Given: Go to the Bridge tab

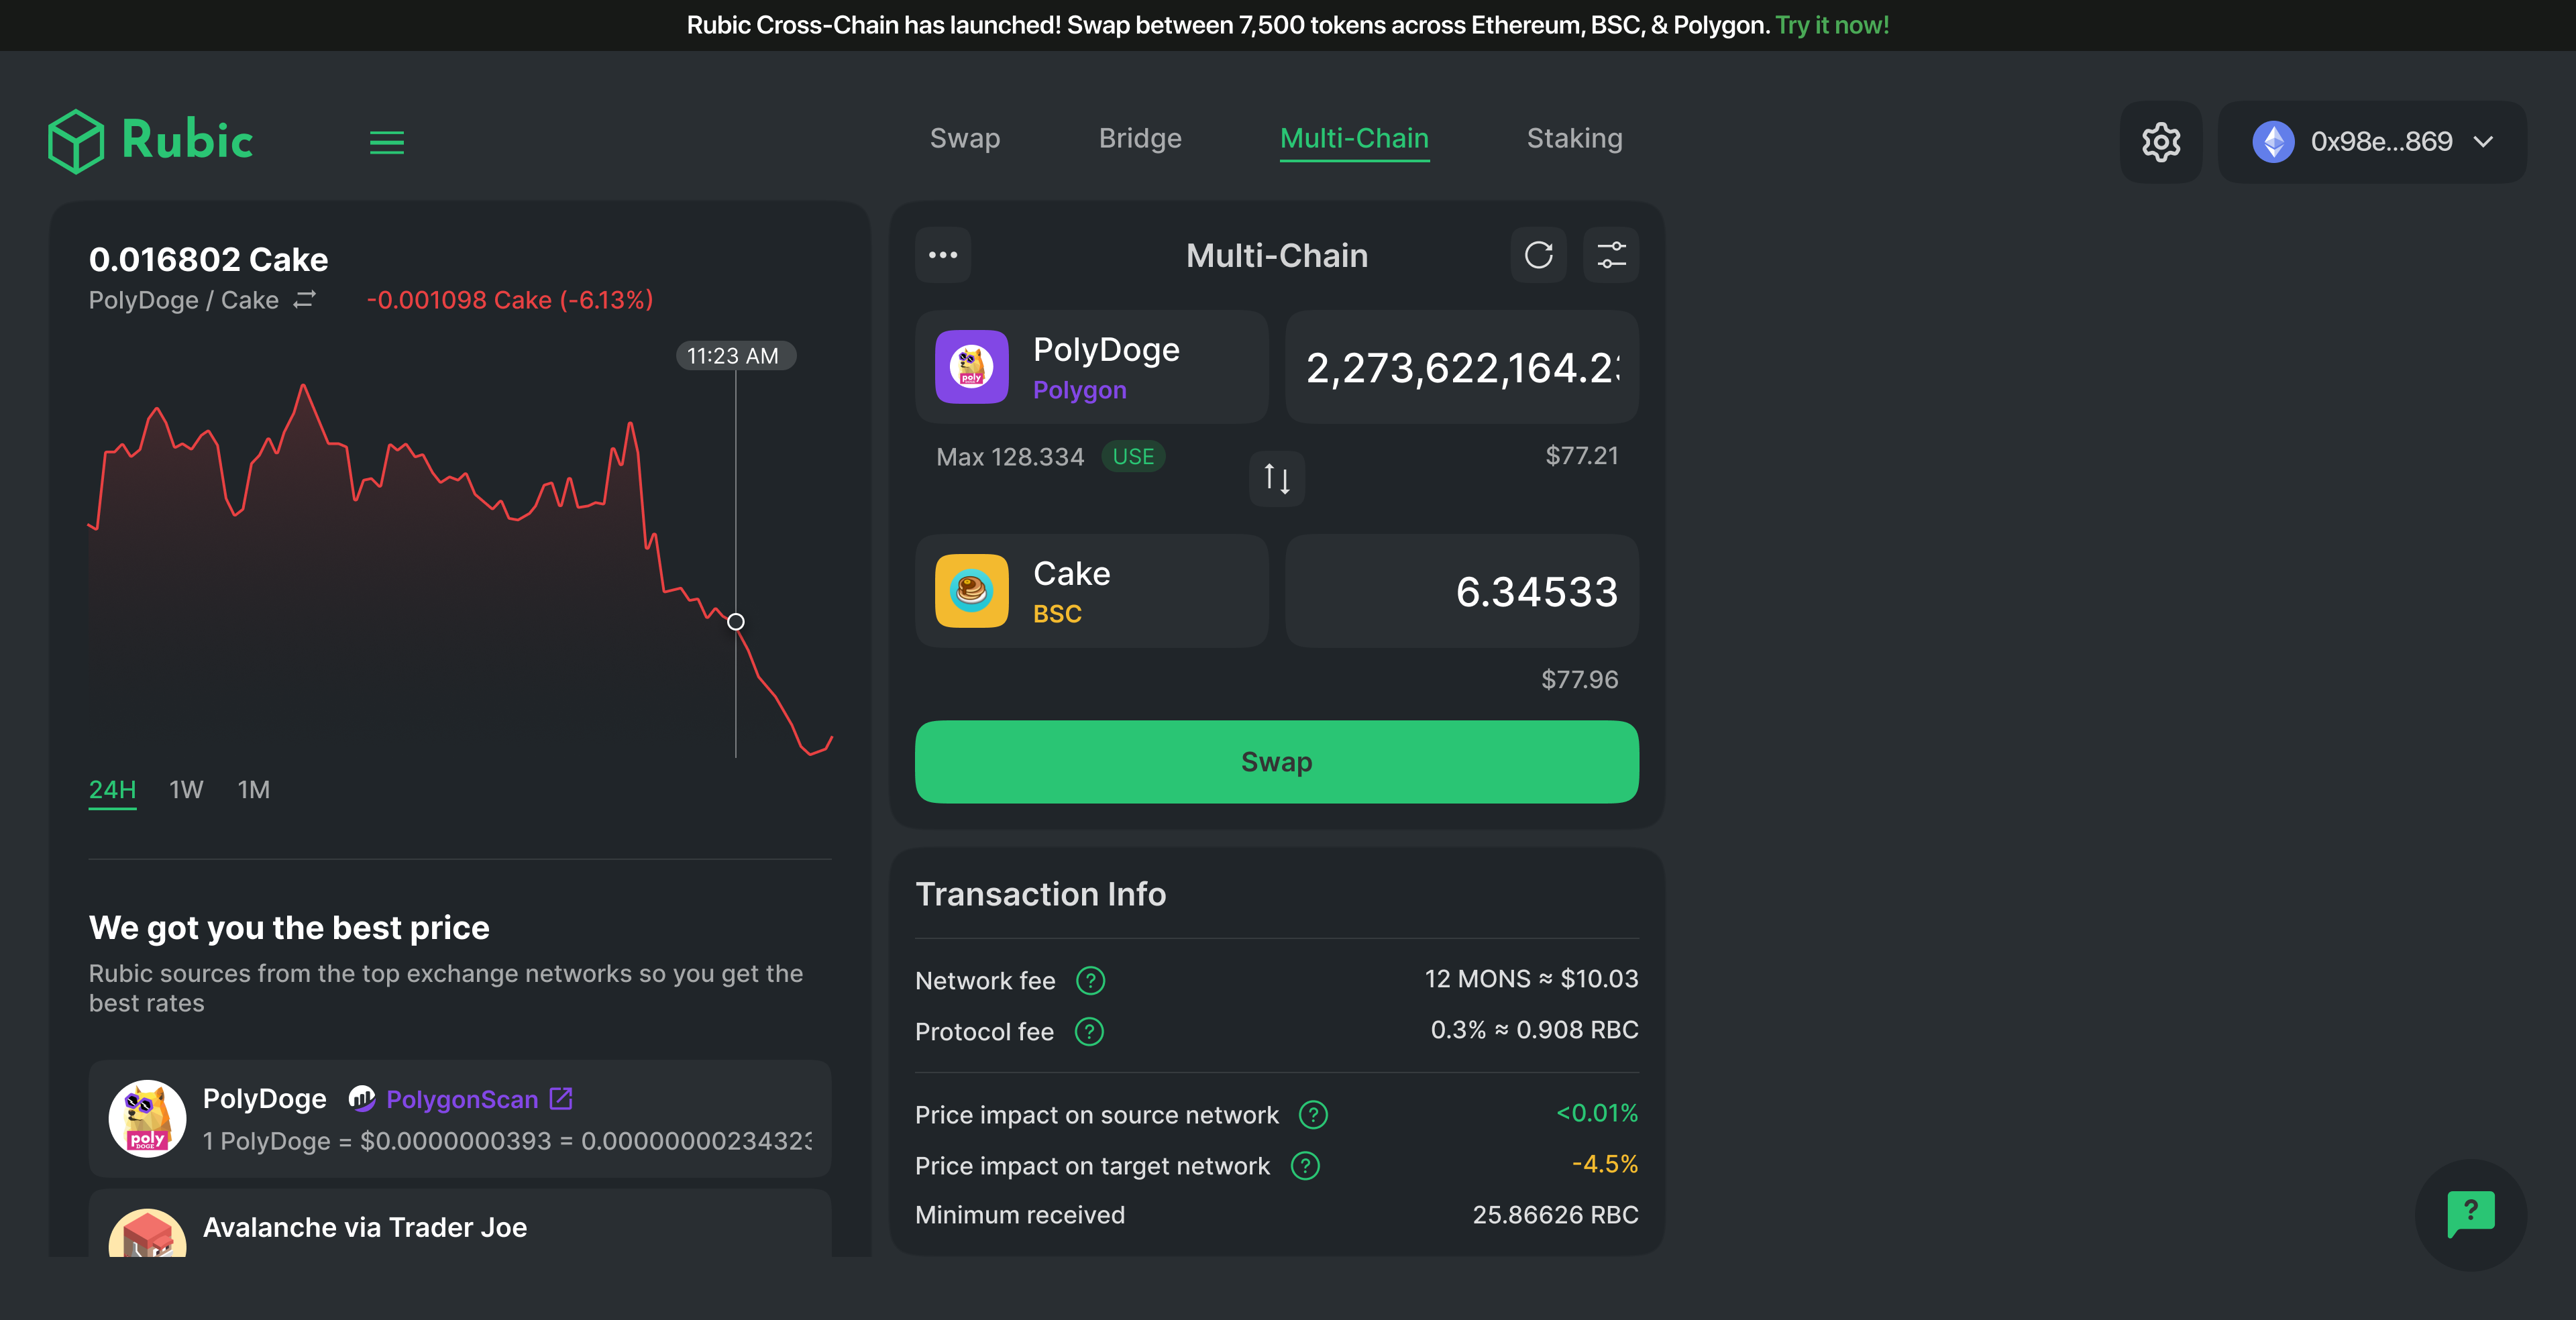Looking at the screenshot, I should [1139, 138].
